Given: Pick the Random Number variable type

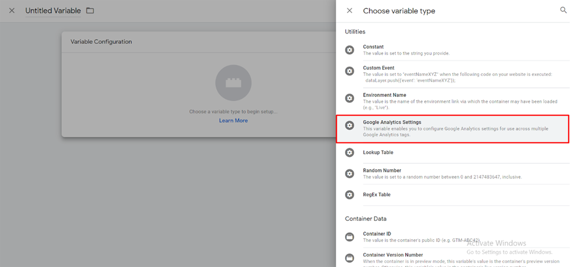Looking at the screenshot, I should 453,173.
